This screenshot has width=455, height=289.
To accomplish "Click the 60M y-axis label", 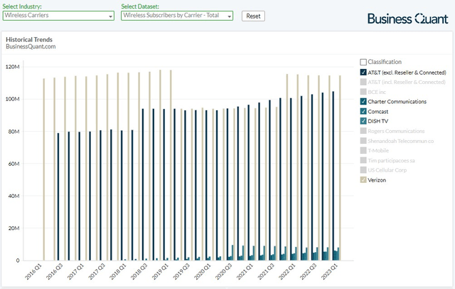I will 14,164.
